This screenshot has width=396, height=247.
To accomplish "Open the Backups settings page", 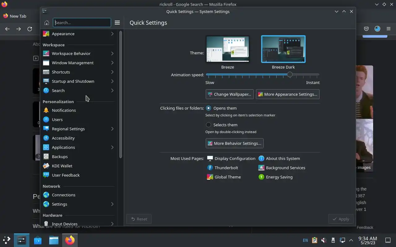I will click(79, 157).
